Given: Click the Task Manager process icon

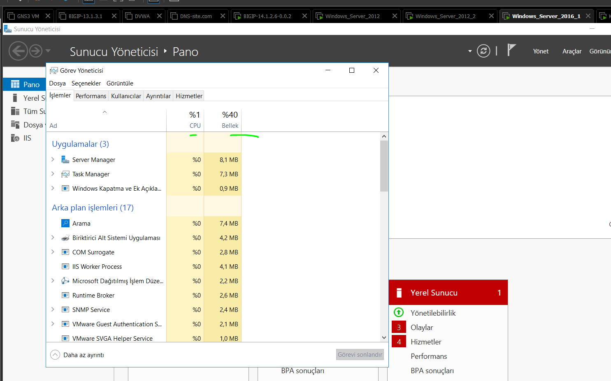Looking at the screenshot, I should pyautogui.click(x=65, y=174).
